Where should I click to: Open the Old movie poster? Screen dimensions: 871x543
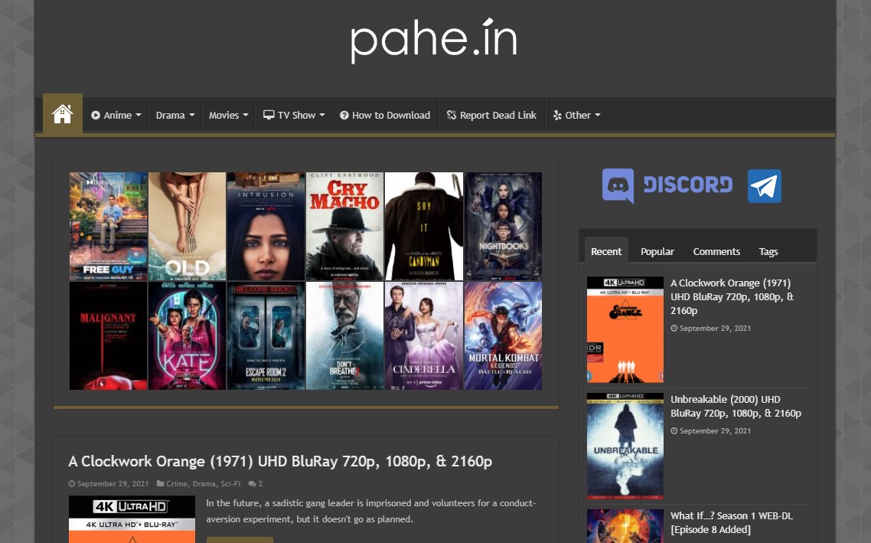pyautogui.click(x=188, y=226)
